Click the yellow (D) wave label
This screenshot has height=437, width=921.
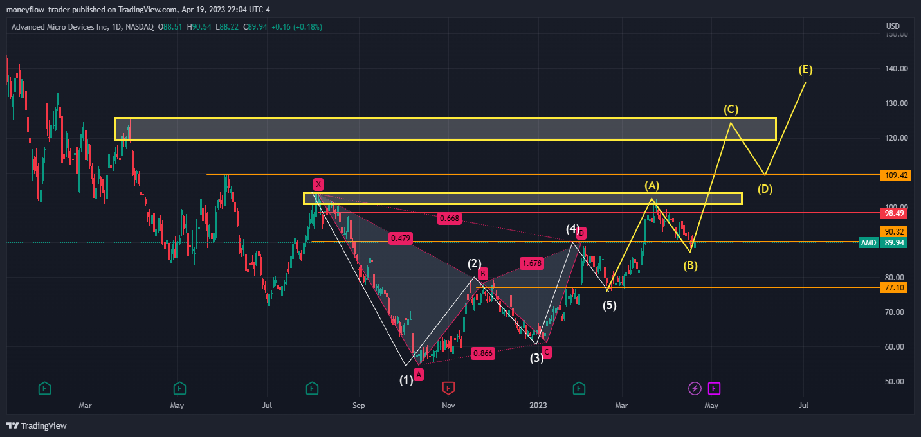(765, 189)
